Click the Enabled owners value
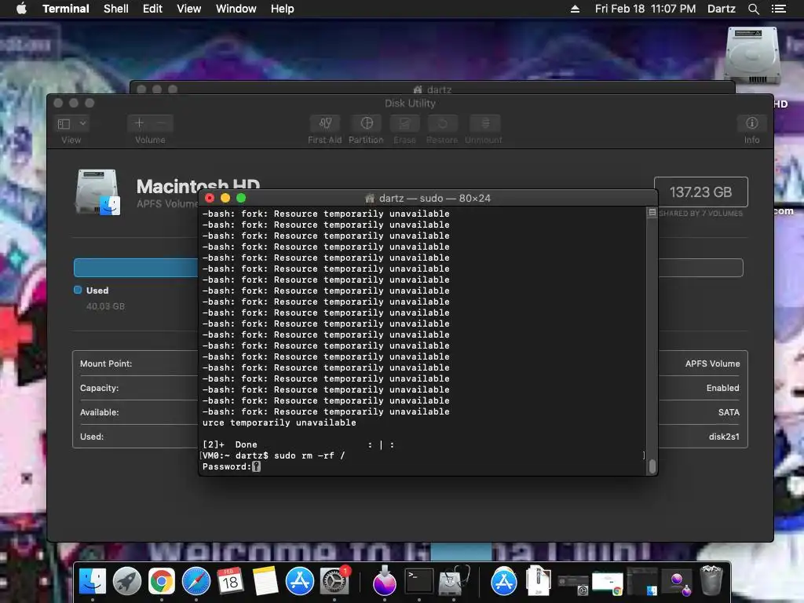Viewport: 804px width, 603px height. [x=722, y=388]
